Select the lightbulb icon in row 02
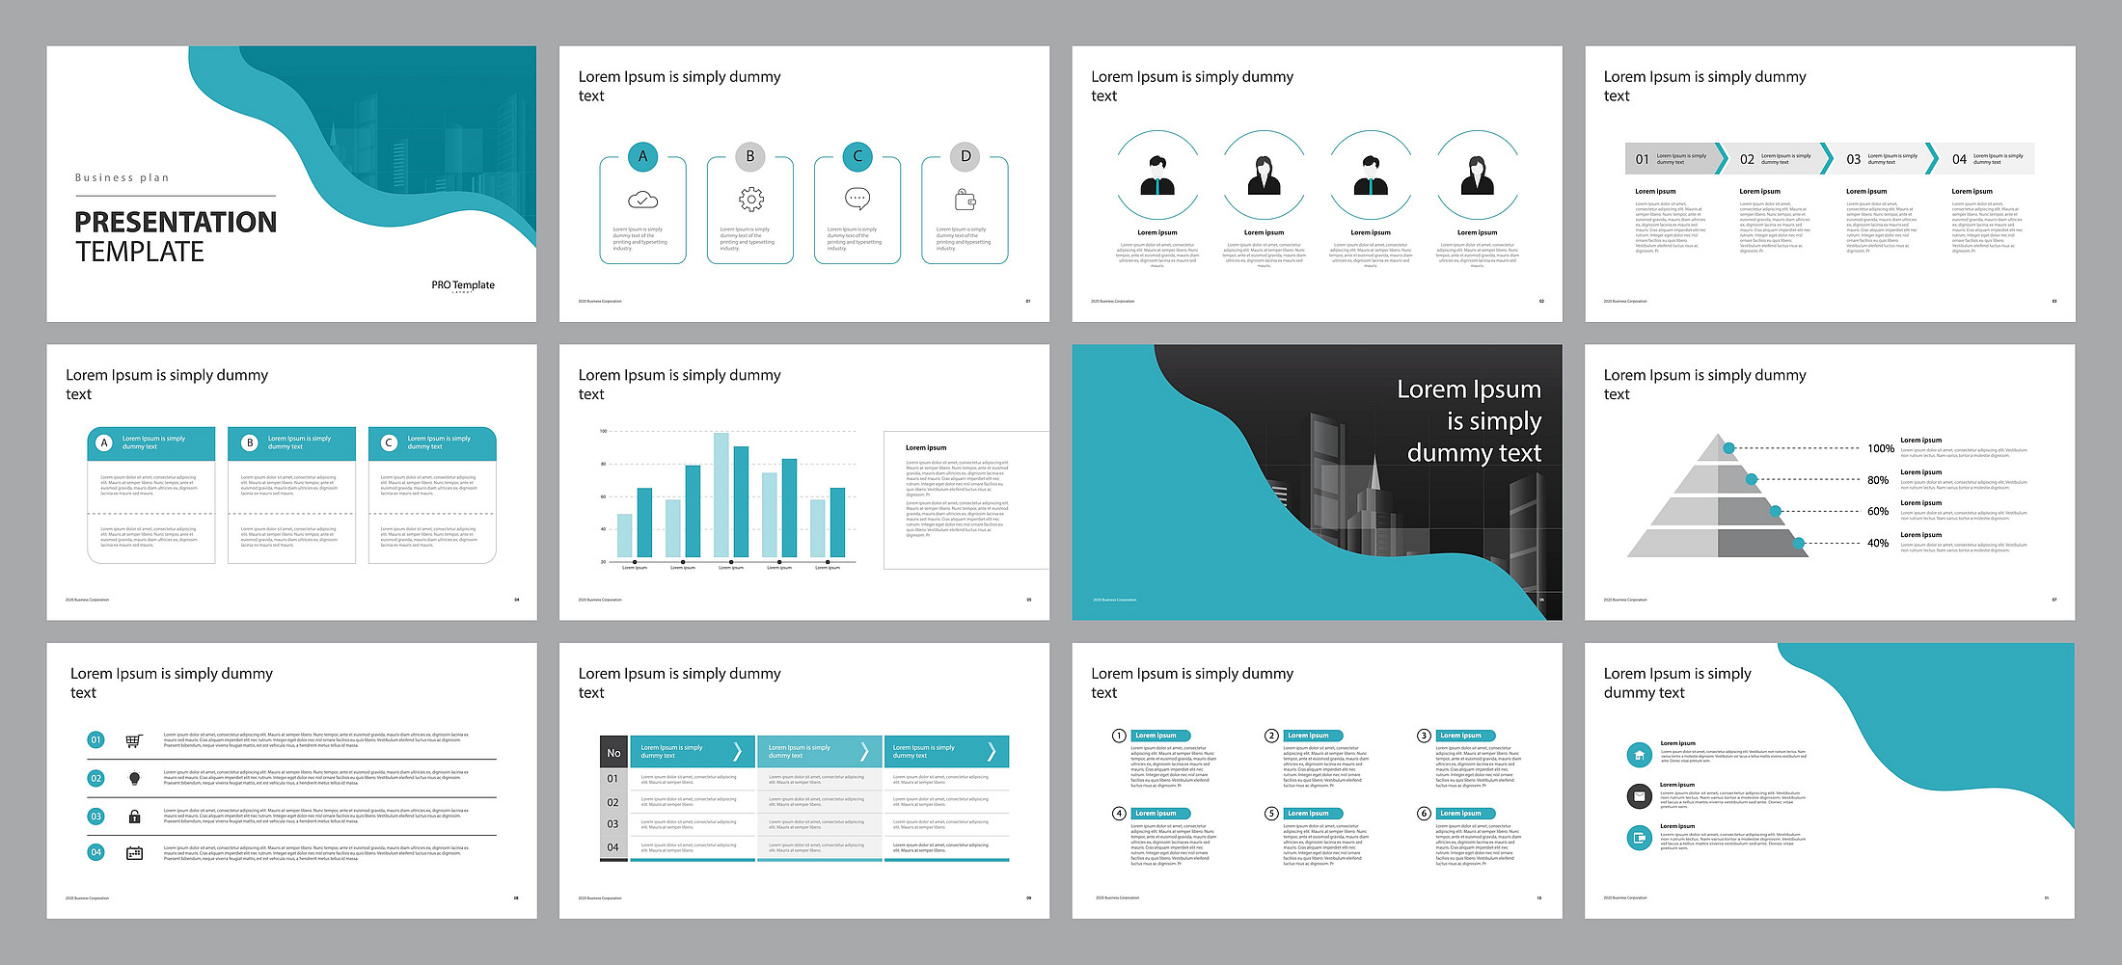 pos(134,778)
